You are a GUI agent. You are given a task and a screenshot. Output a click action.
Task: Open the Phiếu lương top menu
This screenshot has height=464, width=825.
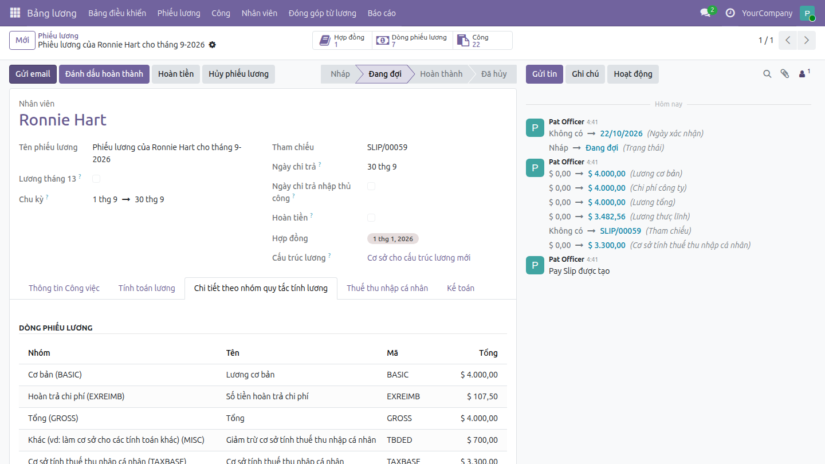(179, 13)
